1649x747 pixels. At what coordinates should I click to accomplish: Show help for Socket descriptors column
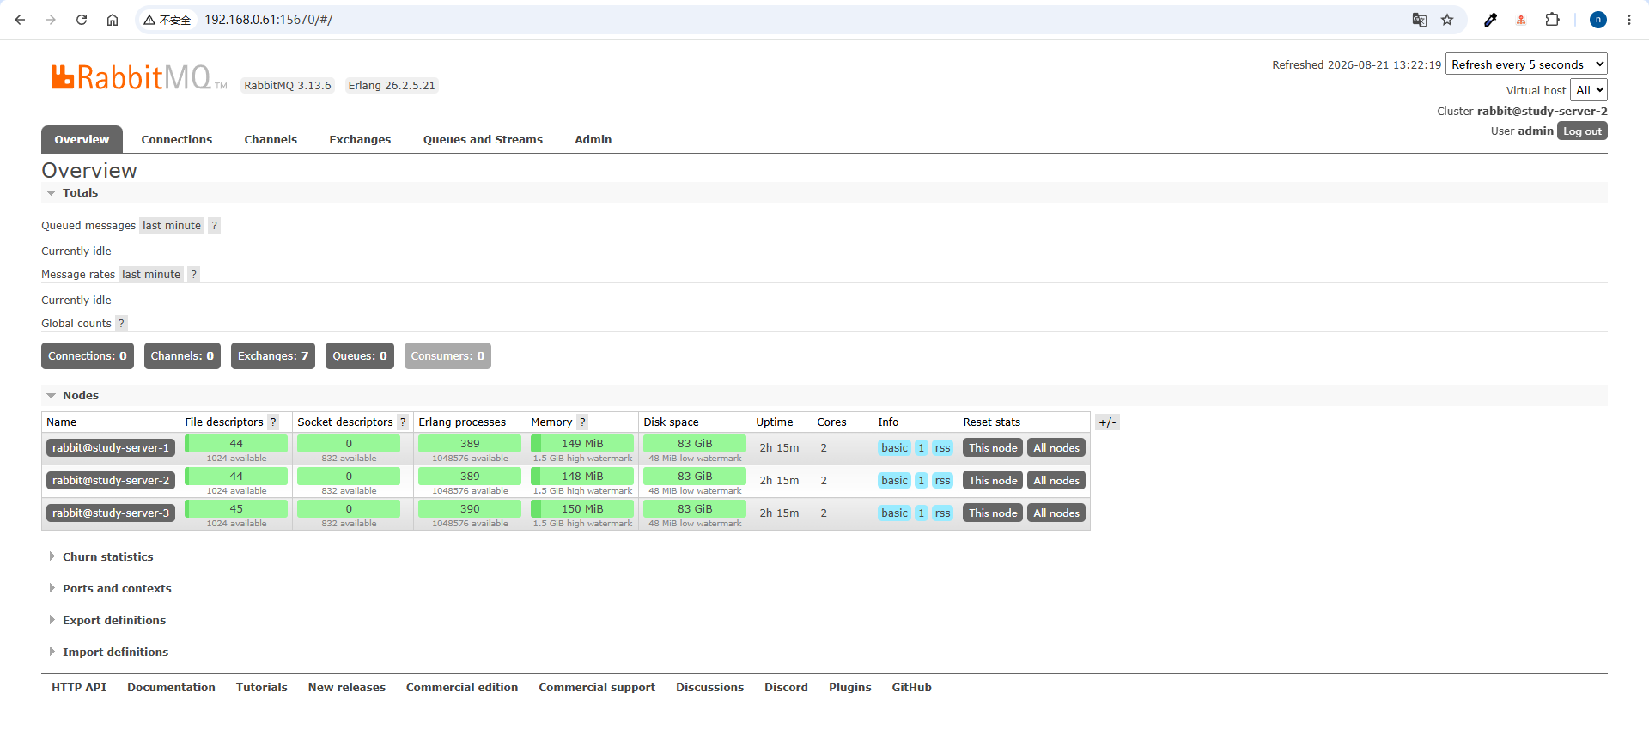[403, 422]
